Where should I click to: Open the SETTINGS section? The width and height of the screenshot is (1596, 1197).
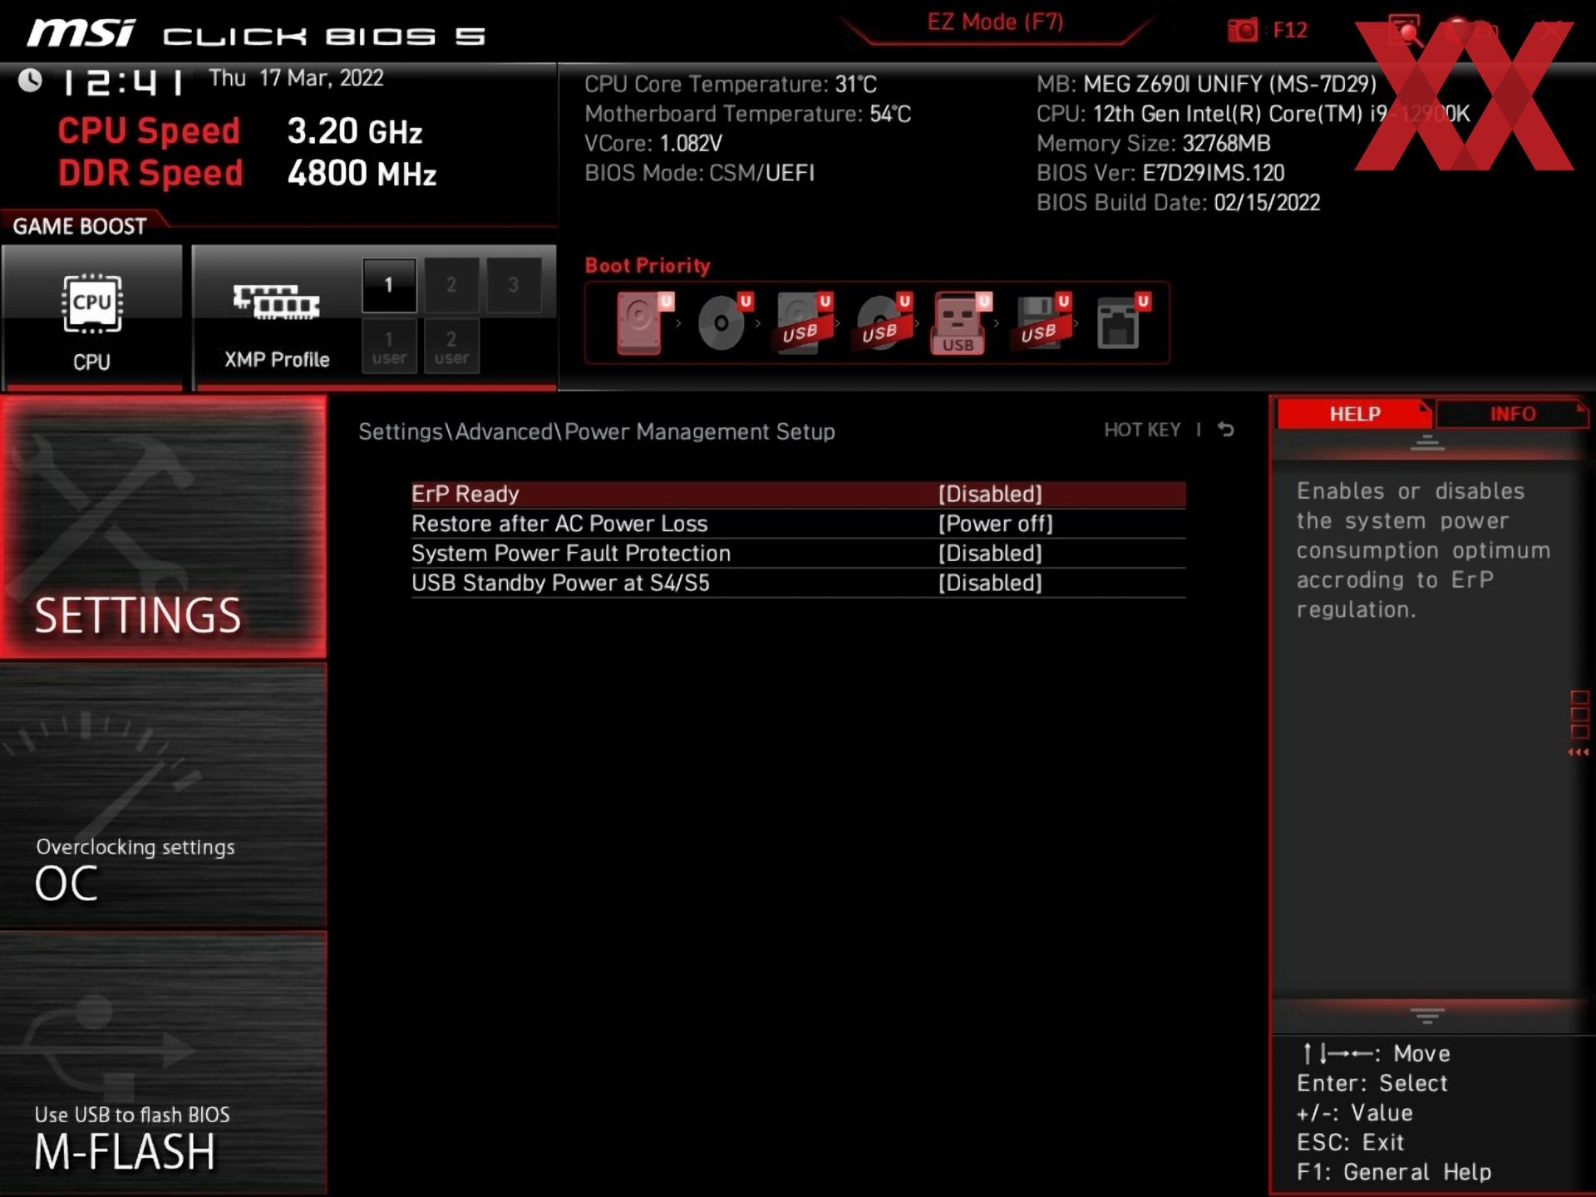[x=163, y=526]
